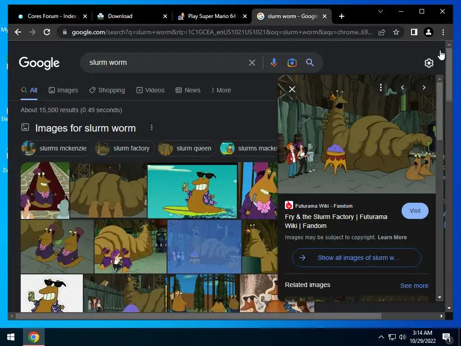Image resolution: width=461 pixels, height=346 pixels.
Task: Click the taskbar clock and date
Action: tap(422, 337)
